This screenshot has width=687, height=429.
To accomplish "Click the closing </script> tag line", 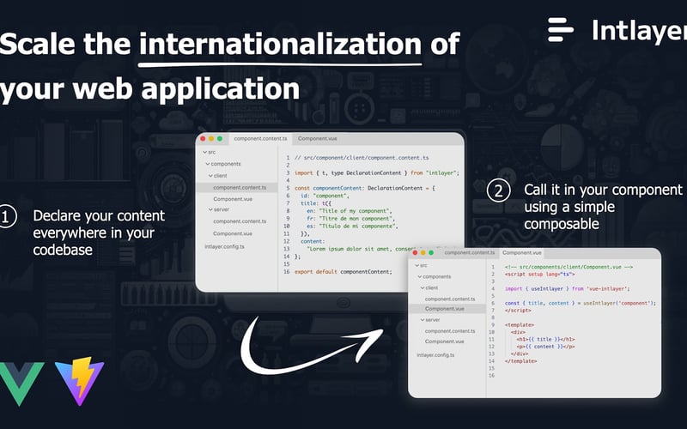I will (518, 311).
